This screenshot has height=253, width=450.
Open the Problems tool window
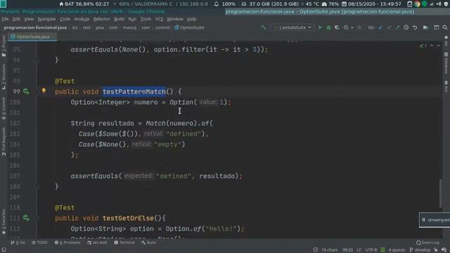point(67,242)
